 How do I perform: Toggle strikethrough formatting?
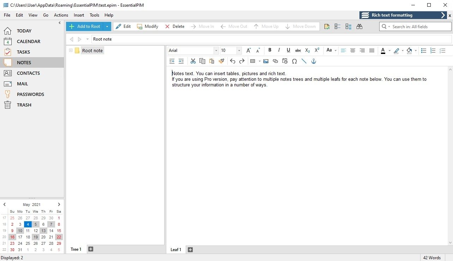[298, 50]
